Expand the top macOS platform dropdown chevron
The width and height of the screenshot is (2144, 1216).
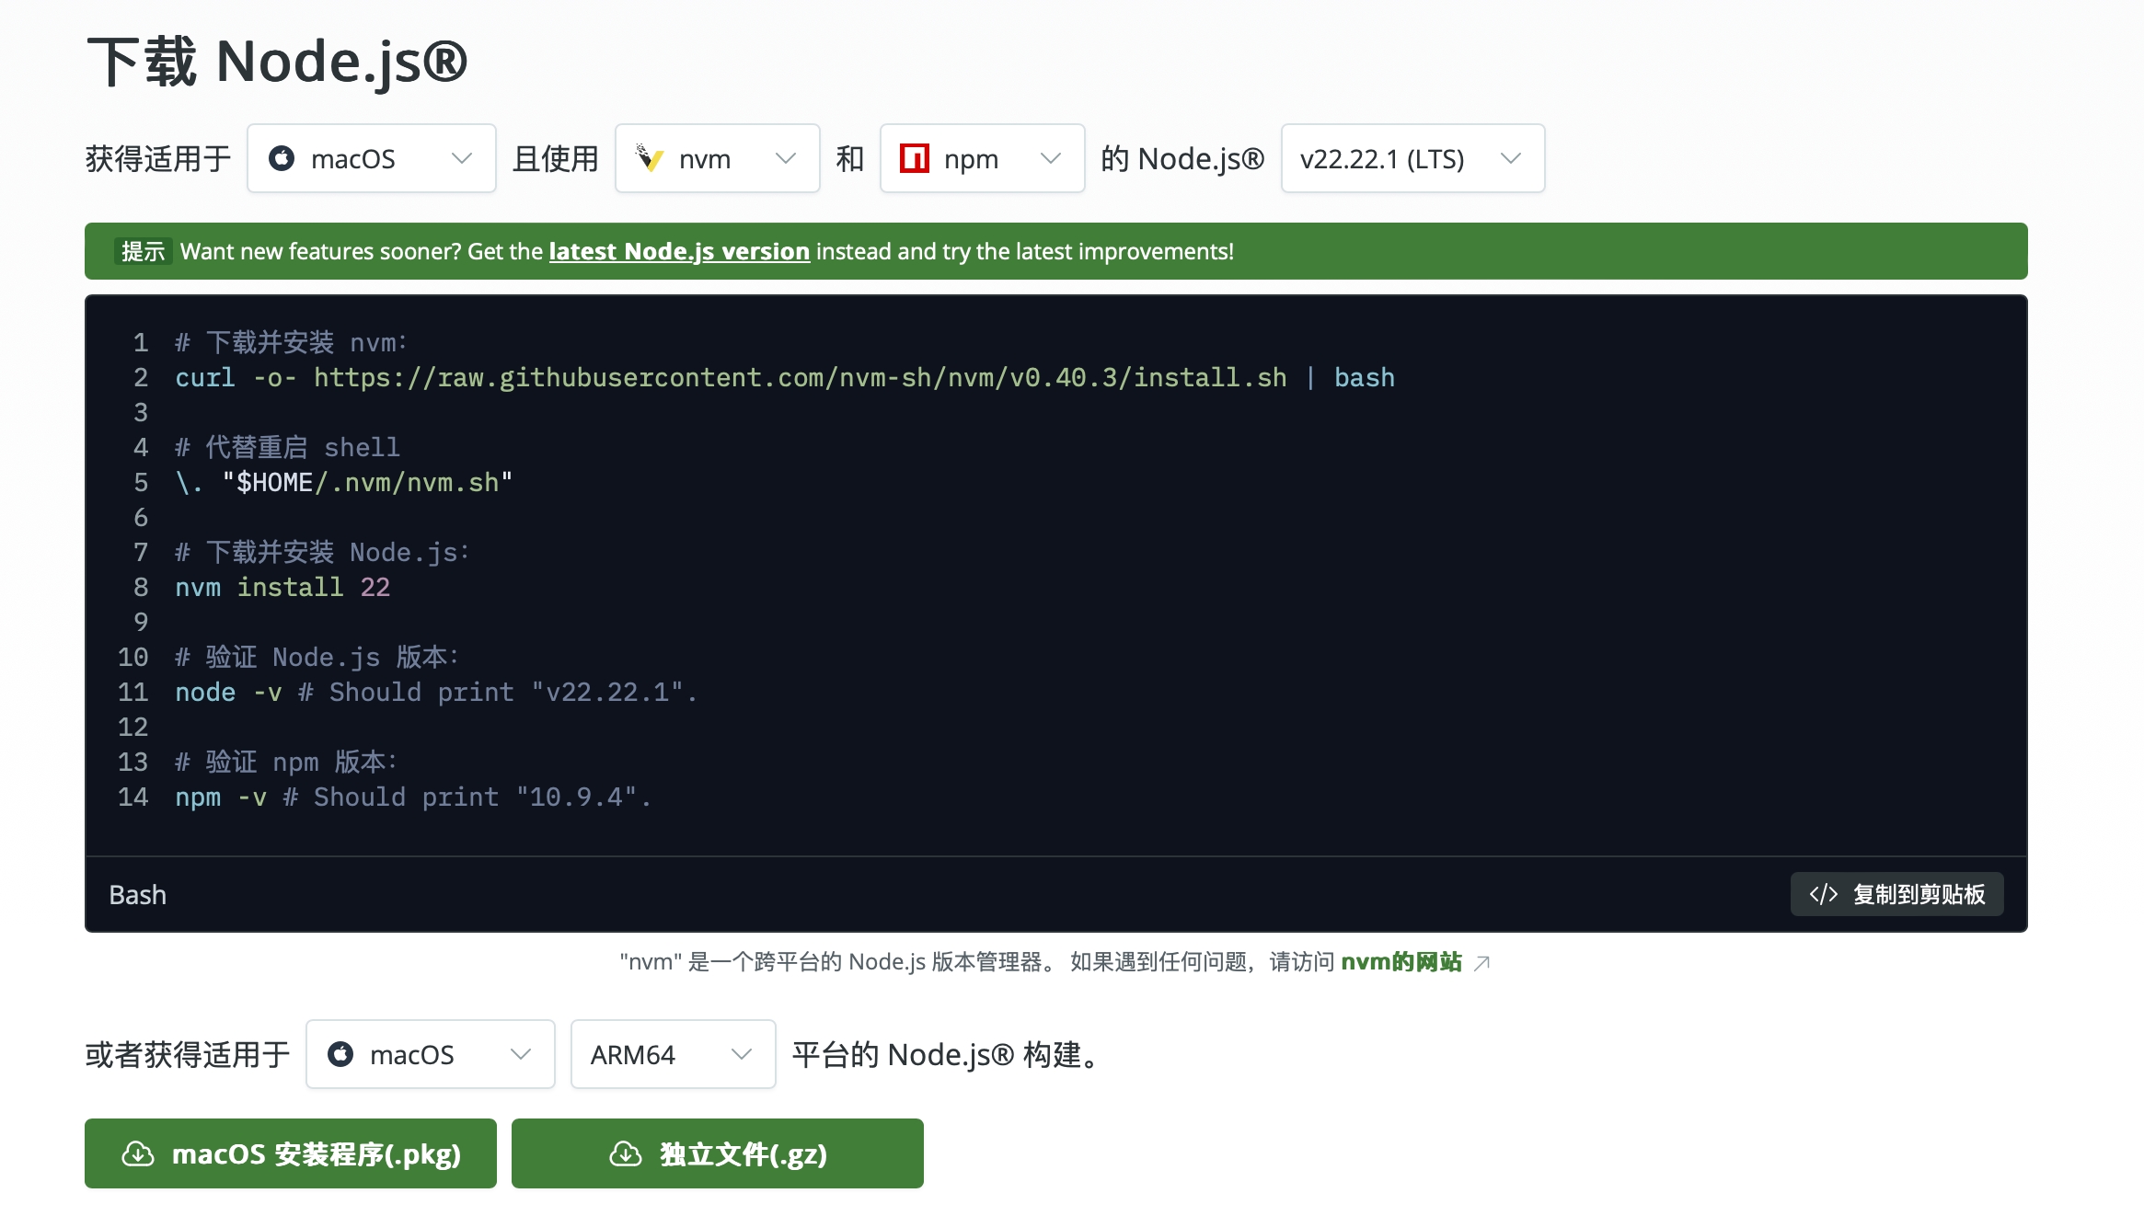point(462,158)
